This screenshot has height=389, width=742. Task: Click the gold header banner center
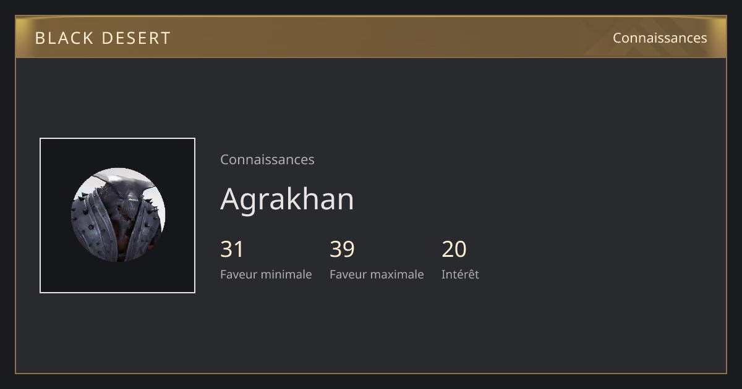coord(371,37)
